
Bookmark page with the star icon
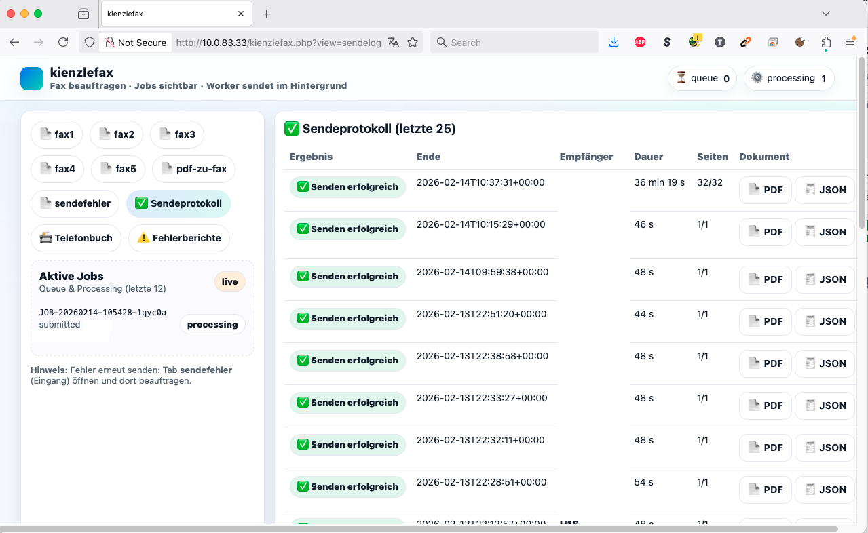point(413,42)
